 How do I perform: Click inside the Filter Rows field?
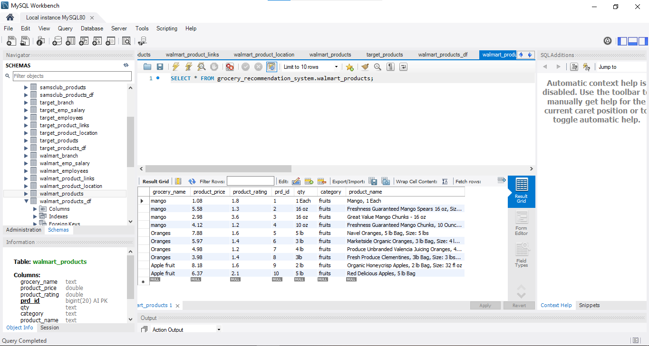(x=251, y=181)
